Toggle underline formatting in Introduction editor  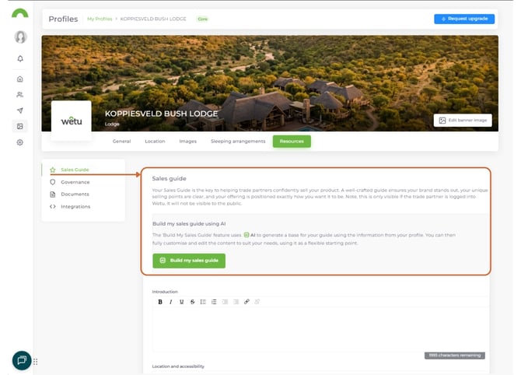point(181,301)
